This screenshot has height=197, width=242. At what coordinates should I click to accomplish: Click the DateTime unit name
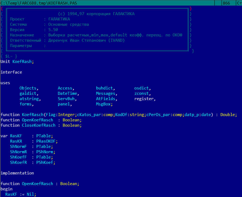pyautogui.click(x=67, y=93)
